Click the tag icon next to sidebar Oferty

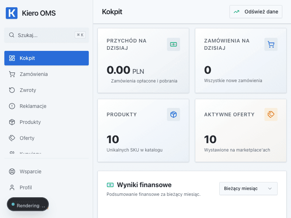coord(12,138)
